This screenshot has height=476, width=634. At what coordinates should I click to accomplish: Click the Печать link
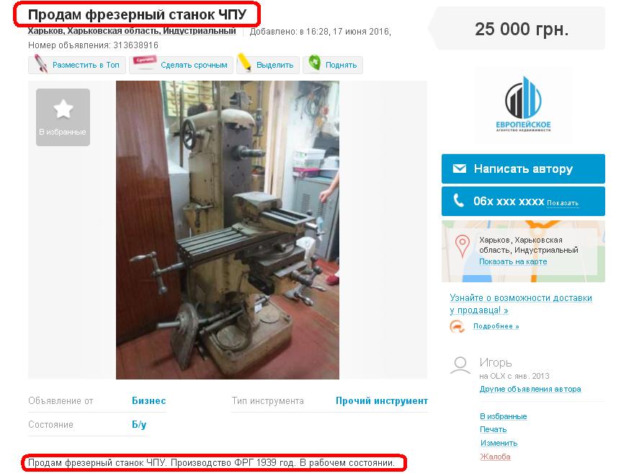point(493,429)
